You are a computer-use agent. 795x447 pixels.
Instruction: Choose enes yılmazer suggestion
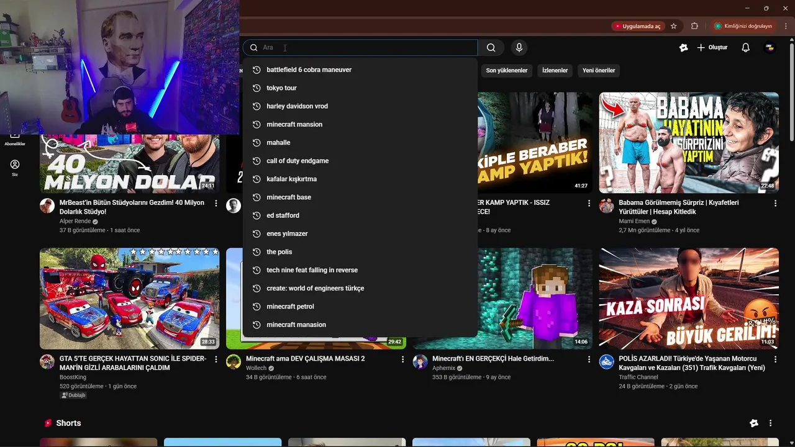(x=360, y=233)
